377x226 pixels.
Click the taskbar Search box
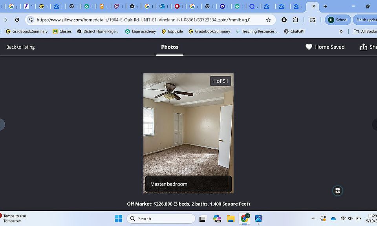point(161,219)
